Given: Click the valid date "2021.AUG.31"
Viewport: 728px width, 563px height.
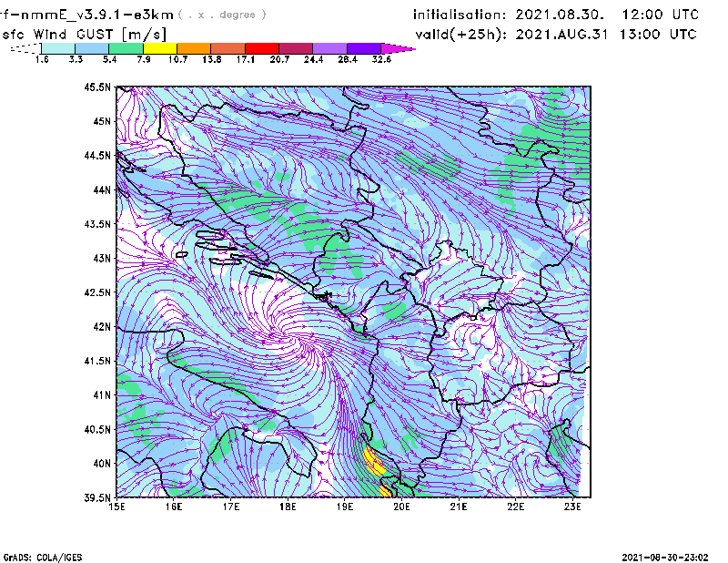Looking at the screenshot, I should tap(561, 35).
